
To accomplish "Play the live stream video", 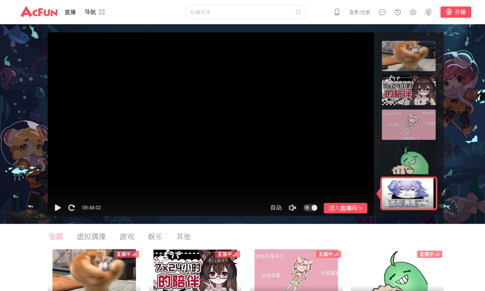I will pyautogui.click(x=58, y=208).
